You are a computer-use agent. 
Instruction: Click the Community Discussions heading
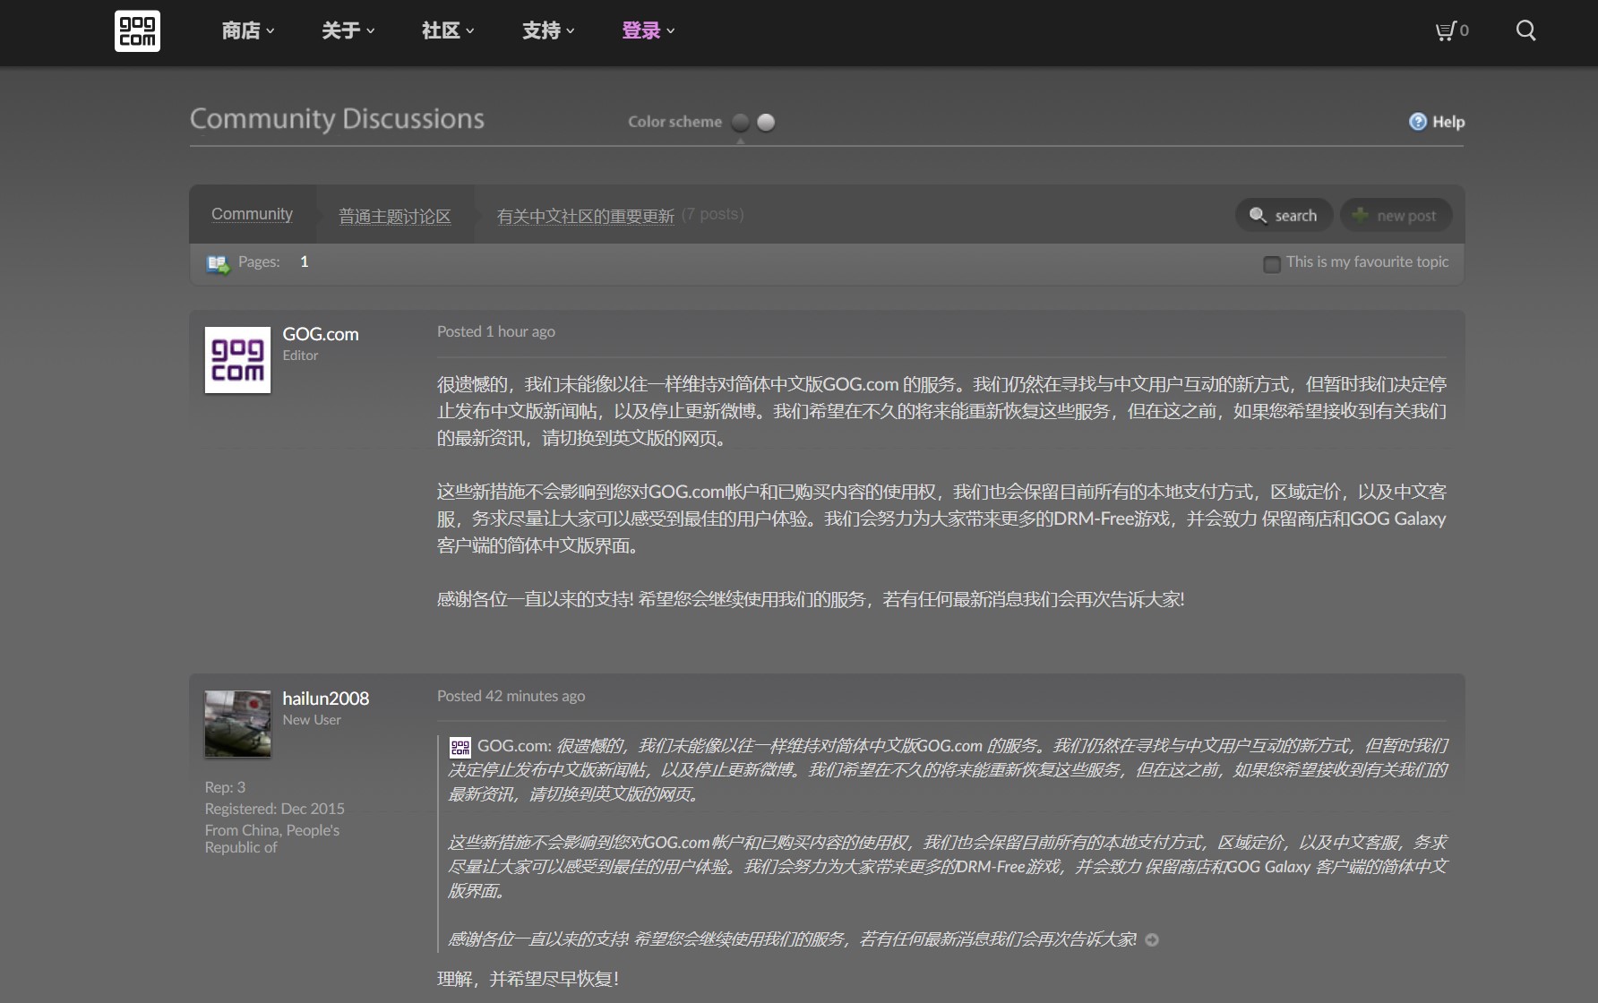tap(337, 118)
